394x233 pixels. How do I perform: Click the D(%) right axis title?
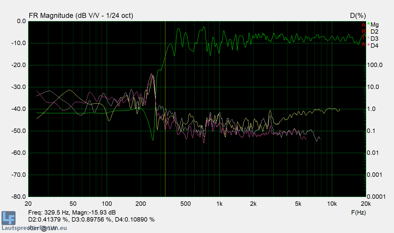(358, 16)
